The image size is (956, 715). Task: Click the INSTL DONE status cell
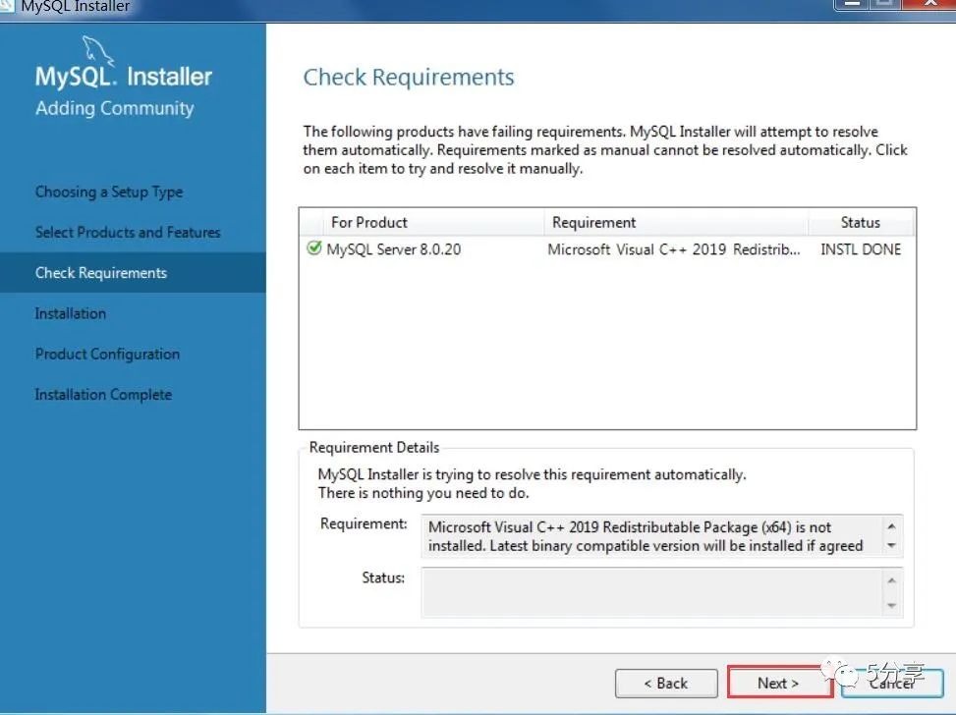(x=861, y=249)
